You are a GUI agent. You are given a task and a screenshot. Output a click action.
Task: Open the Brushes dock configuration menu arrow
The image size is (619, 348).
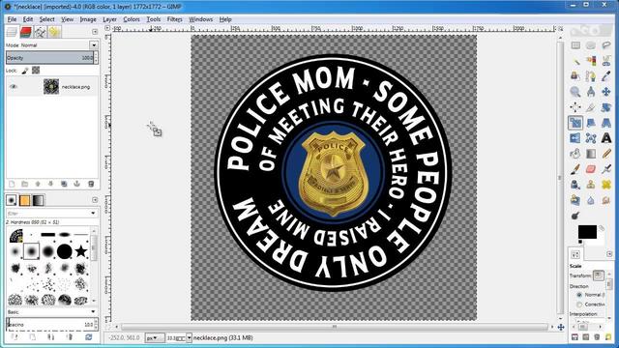coord(95,200)
